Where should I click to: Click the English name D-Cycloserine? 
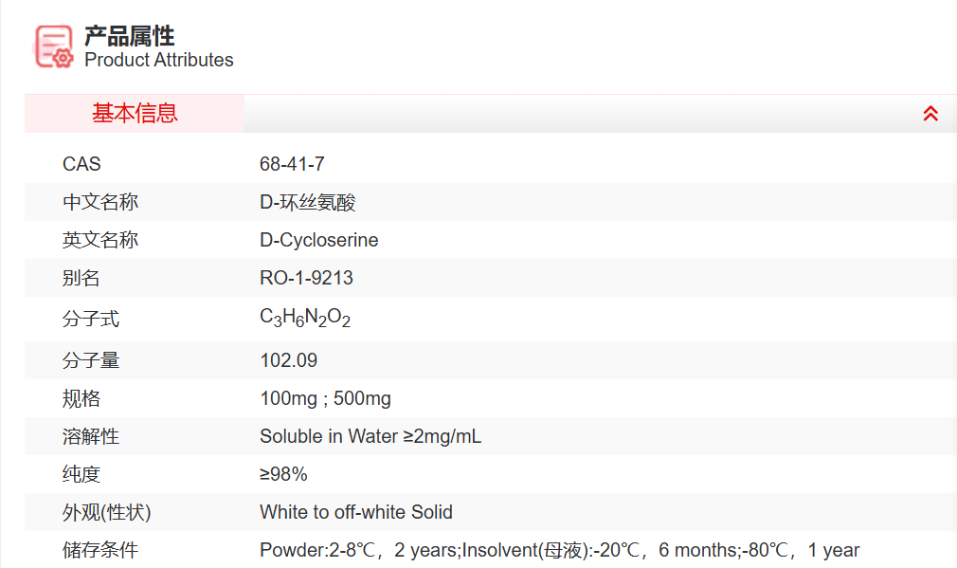point(318,240)
